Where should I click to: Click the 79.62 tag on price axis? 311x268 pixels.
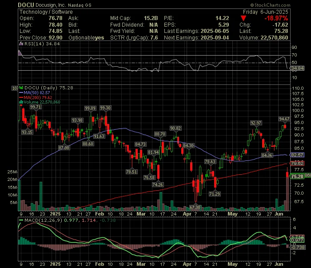[297, 164]
